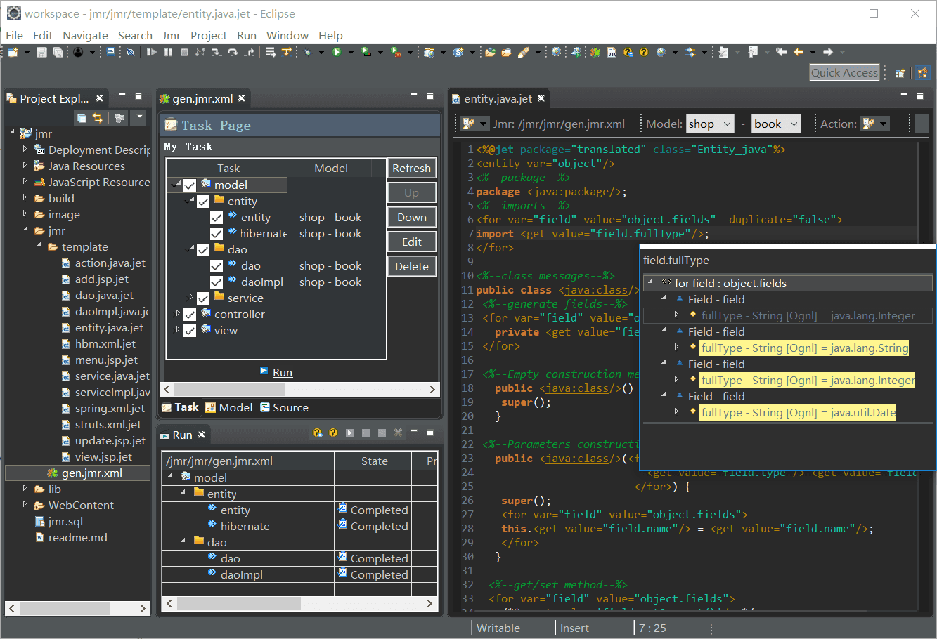Click the yellow Back arrow navigation icon
The height and width of the screenshot is (639, 937).
798,52
